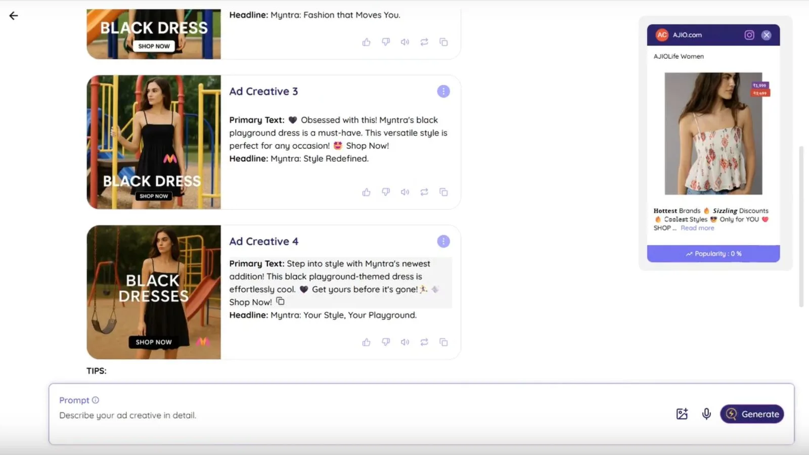Copy the Fashion that Moves You ad
This screenshot has height=455, width=809.
[x=443, y=42]
